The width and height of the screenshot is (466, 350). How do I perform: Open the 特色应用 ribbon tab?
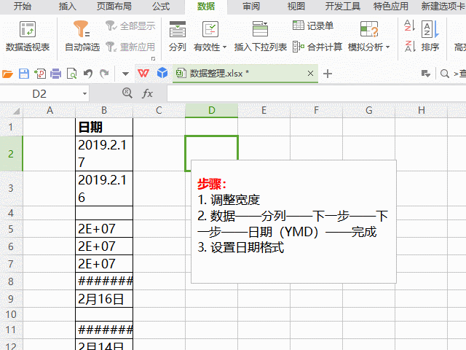tap(390, 7)
